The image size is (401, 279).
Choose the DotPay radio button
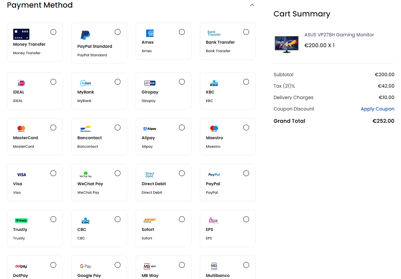53,265
